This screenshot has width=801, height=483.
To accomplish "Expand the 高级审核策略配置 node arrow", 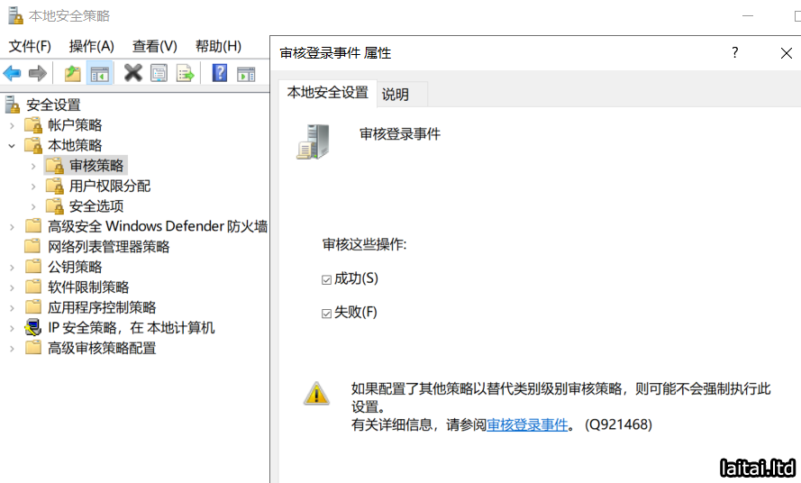I will (12, 348).
